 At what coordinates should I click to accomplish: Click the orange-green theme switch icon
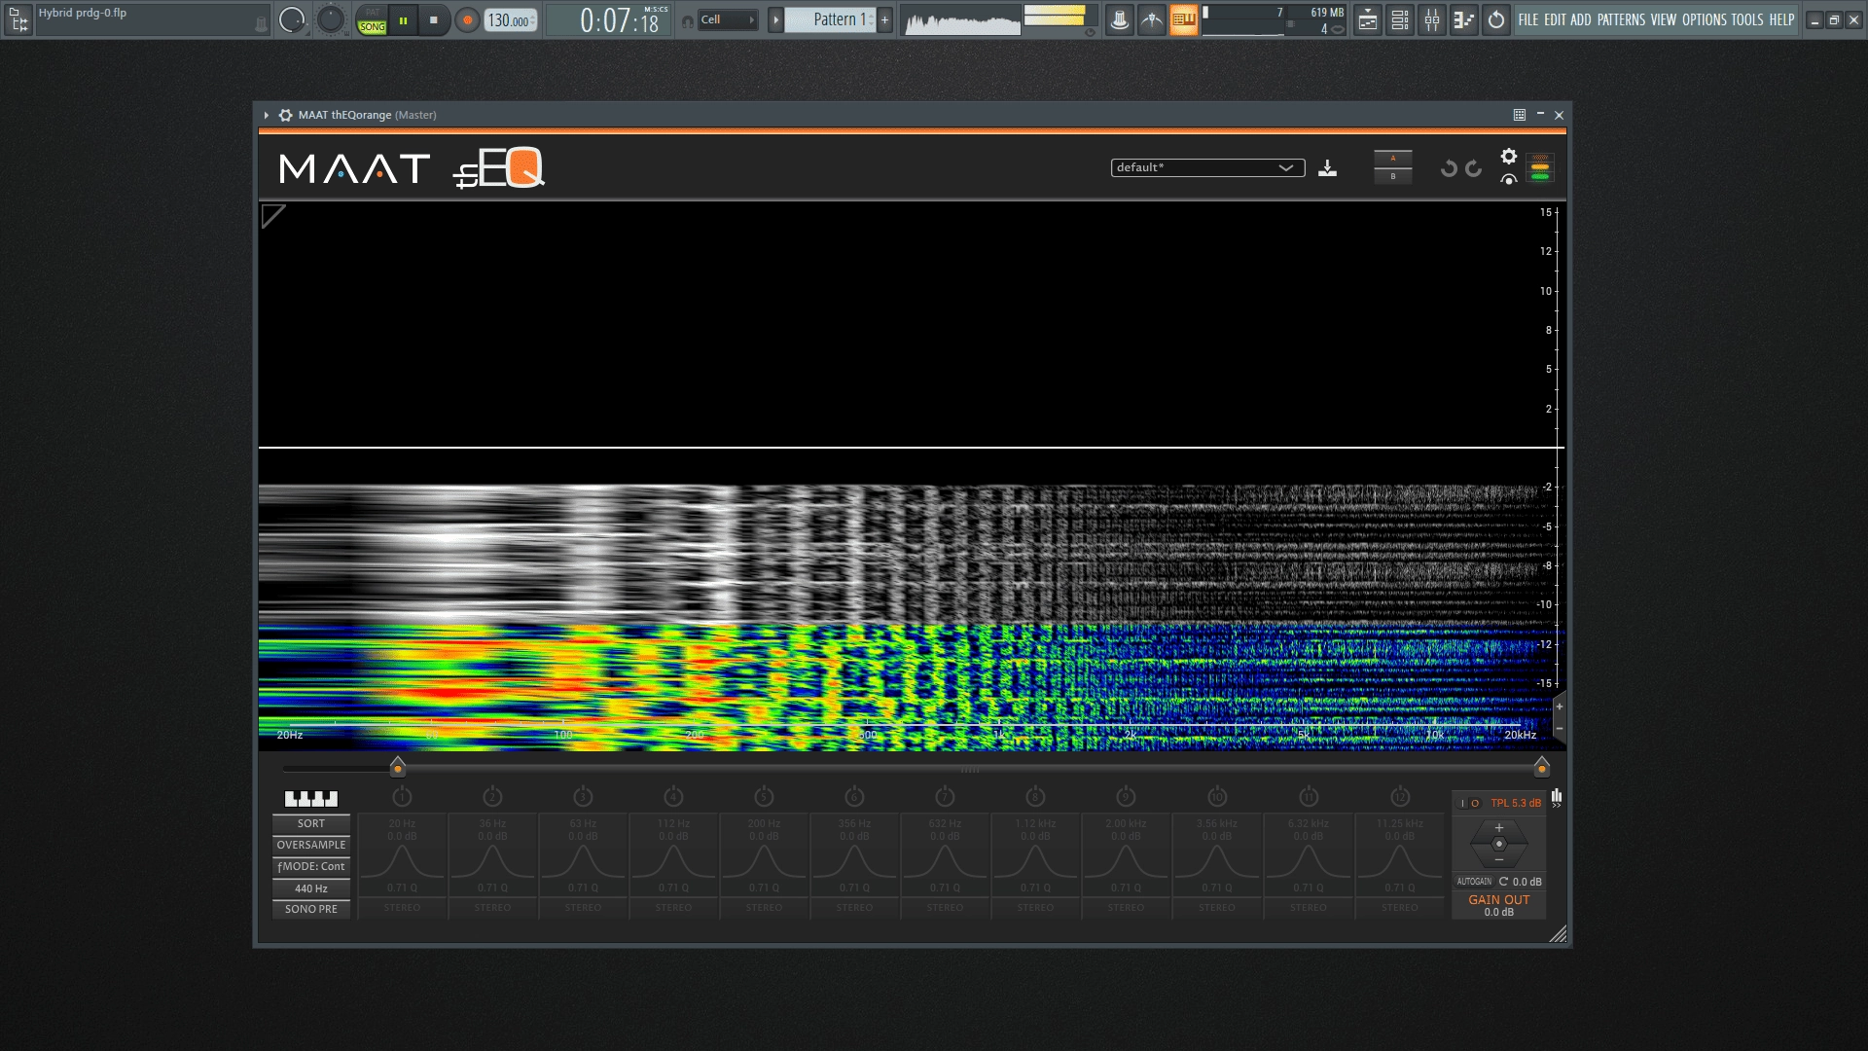click(x=1539, y=168)
